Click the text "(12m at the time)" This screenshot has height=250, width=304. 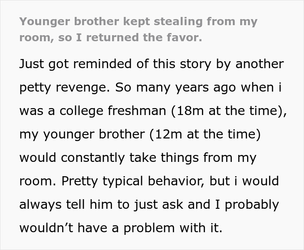(x=205, y=134)
